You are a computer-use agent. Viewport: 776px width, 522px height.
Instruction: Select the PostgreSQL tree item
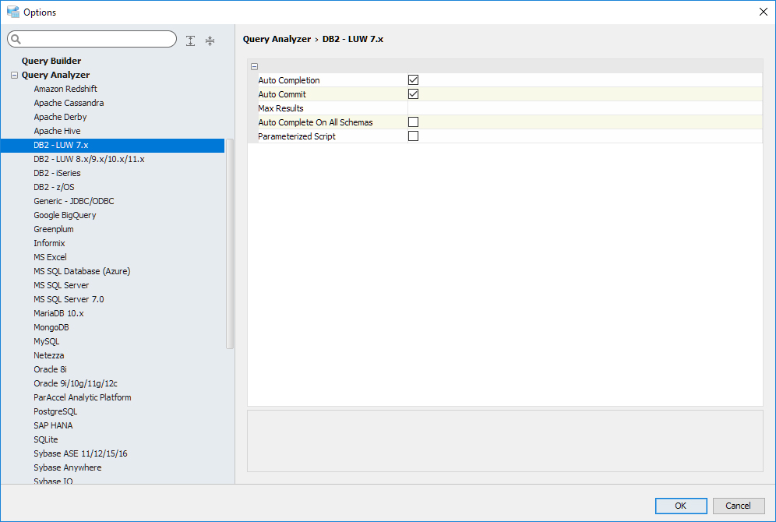(55, 411)
